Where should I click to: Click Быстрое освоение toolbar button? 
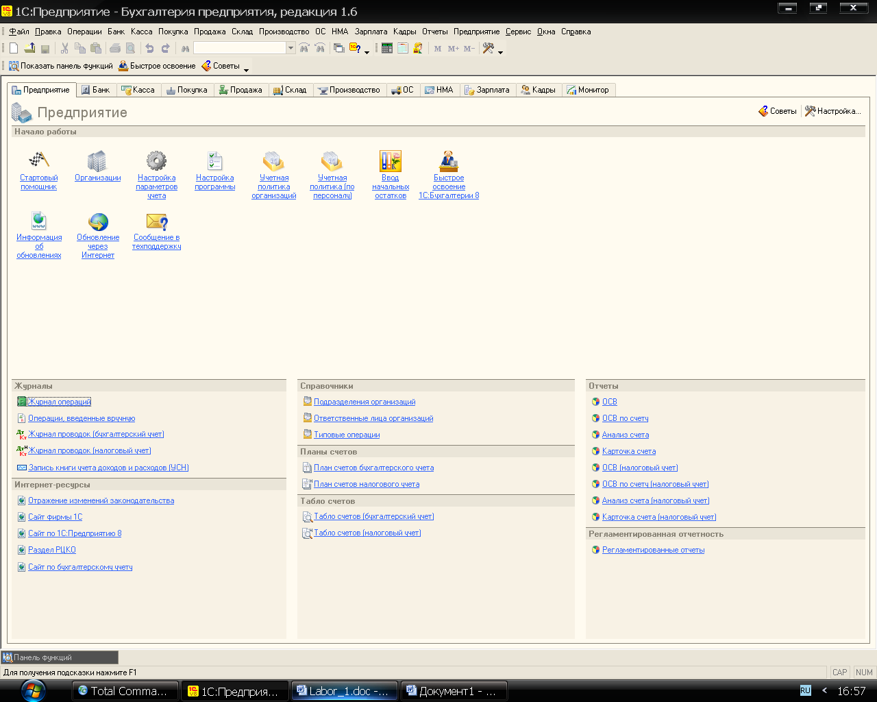[x=157, y=66]
